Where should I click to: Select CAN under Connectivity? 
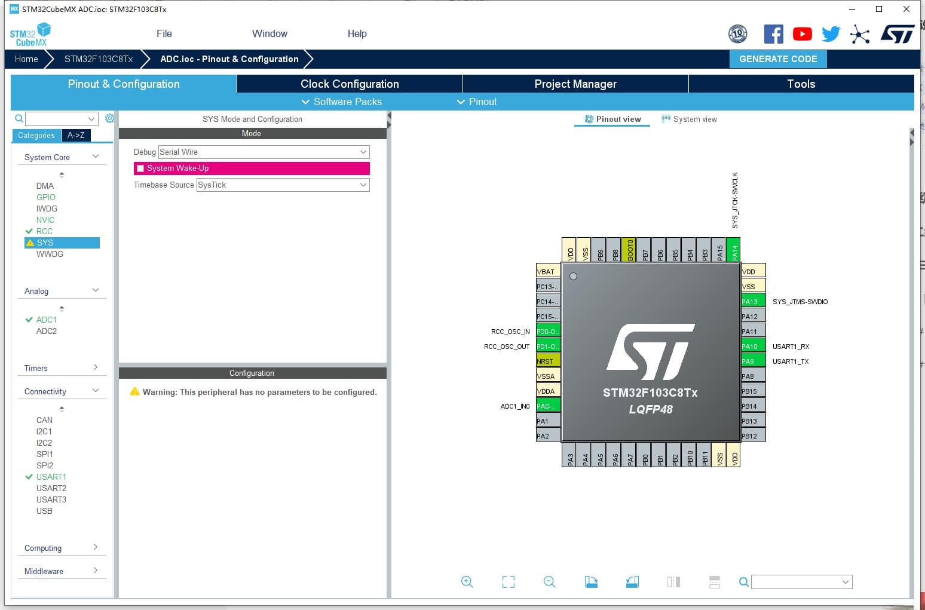click(44, 420)
